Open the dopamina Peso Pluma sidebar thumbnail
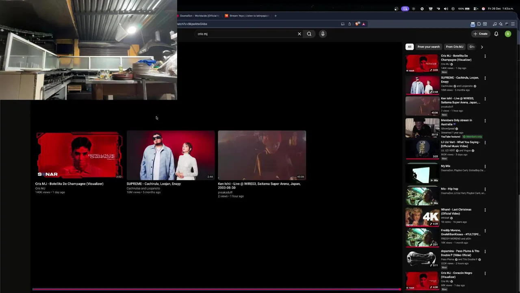Screen dimensions: 520x293 click(x=422, y=258)
